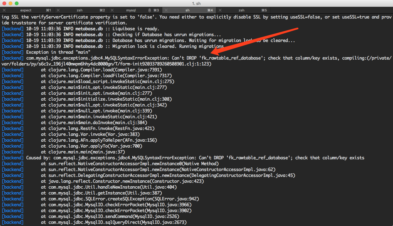
Task: Click 'main$main.invokeStatic(main.clj:421)' line
Action: 79,117
